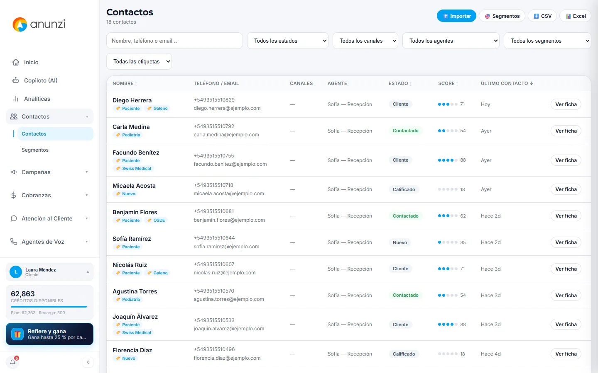The height and width of the screenshot is (373, 598).
Task: Click Diego Herrera's Galeno tag
Action: coord(157,109)
